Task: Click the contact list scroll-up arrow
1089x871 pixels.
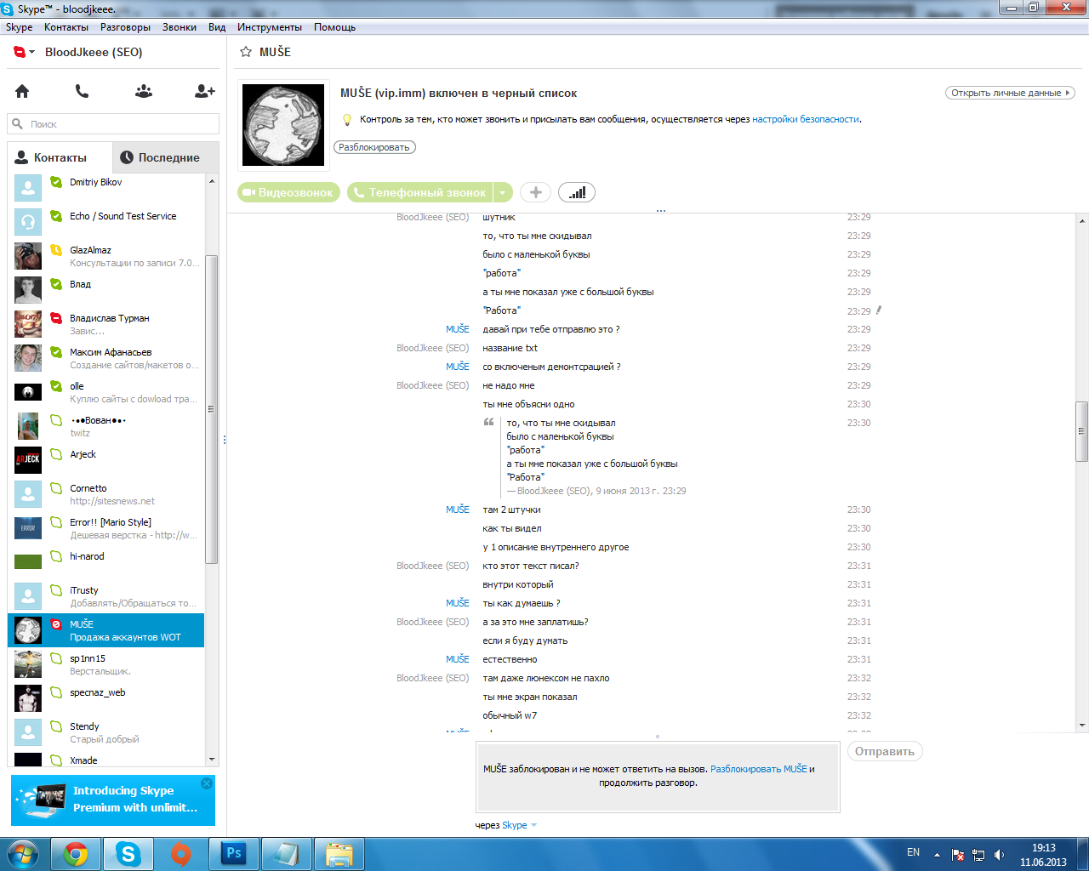Action: pyautogui.click(x=212, y=181)
